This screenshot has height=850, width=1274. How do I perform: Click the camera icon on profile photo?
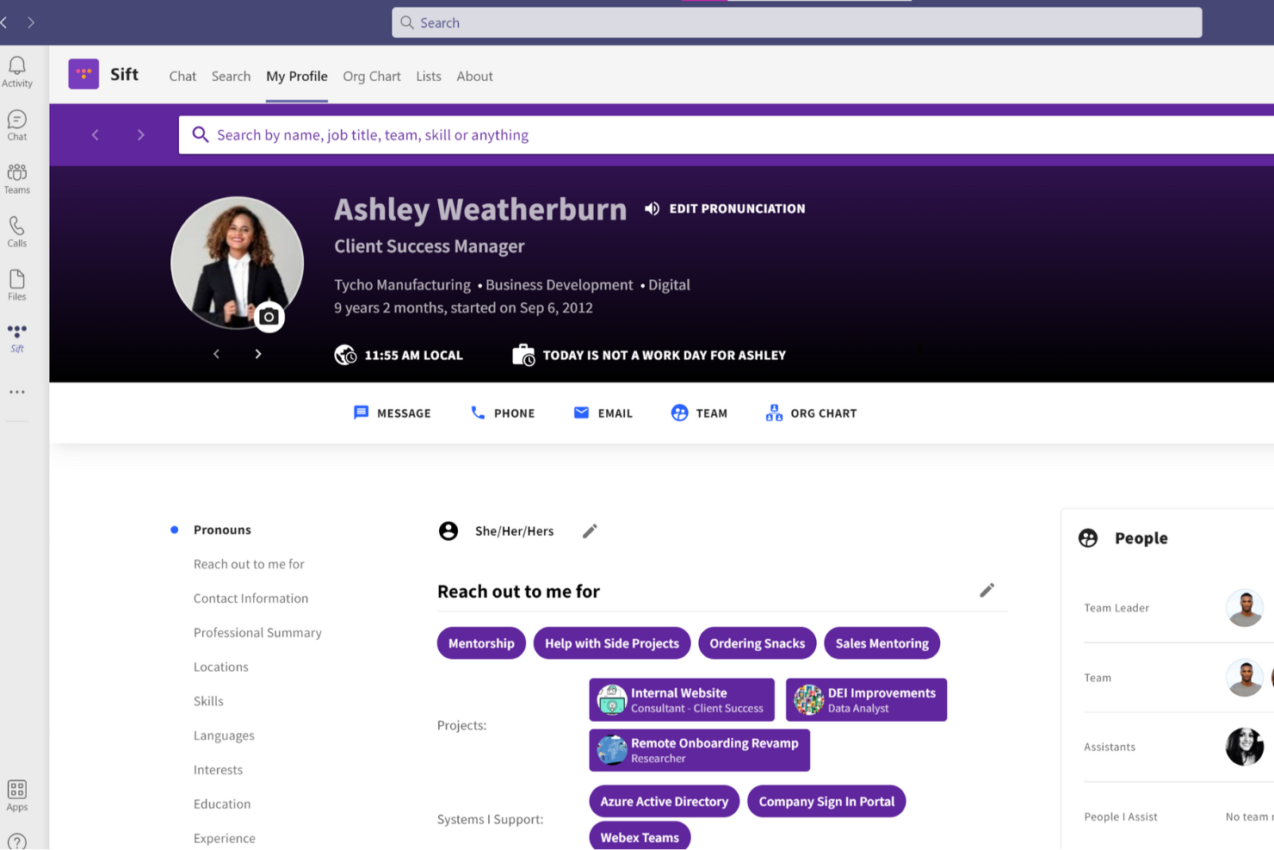pyautogui.click(x=269, y=317)
